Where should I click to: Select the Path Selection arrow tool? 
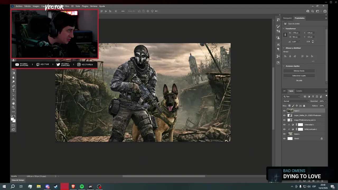[x=13, y=94]
